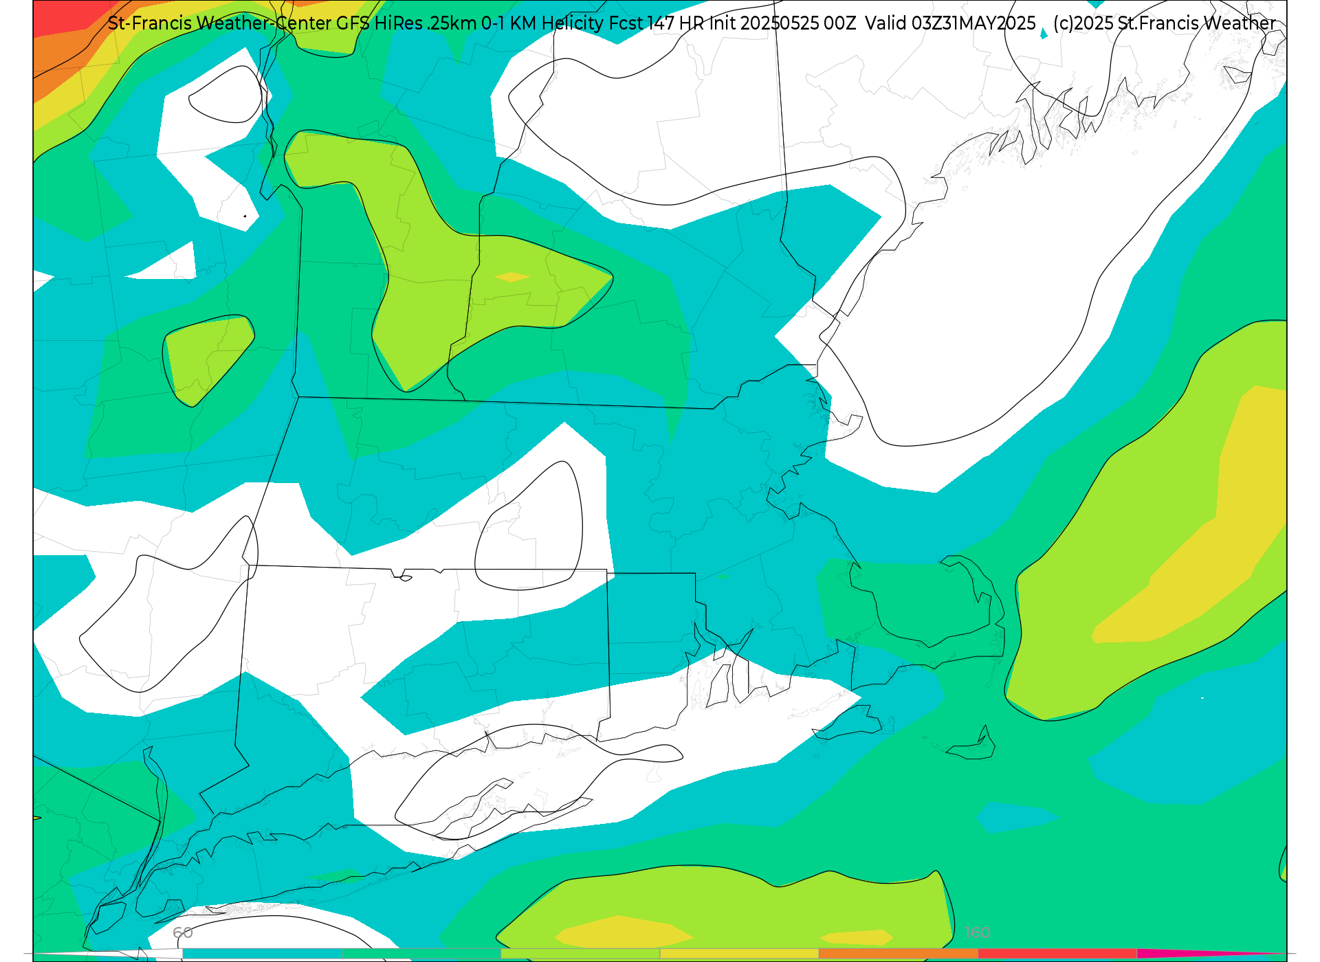Click the yellow color scale segment

click(x=739, y=954)
